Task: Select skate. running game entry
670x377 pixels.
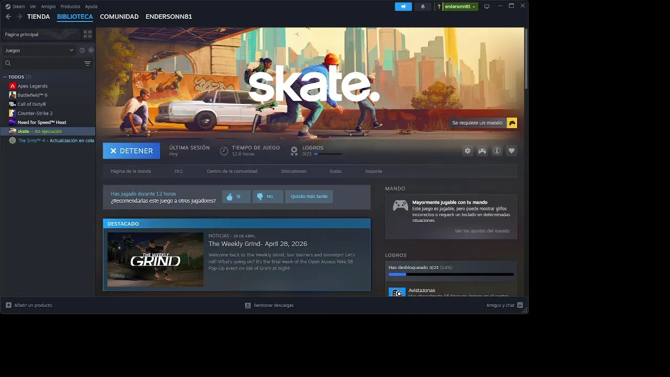Action: coord(48,131)
